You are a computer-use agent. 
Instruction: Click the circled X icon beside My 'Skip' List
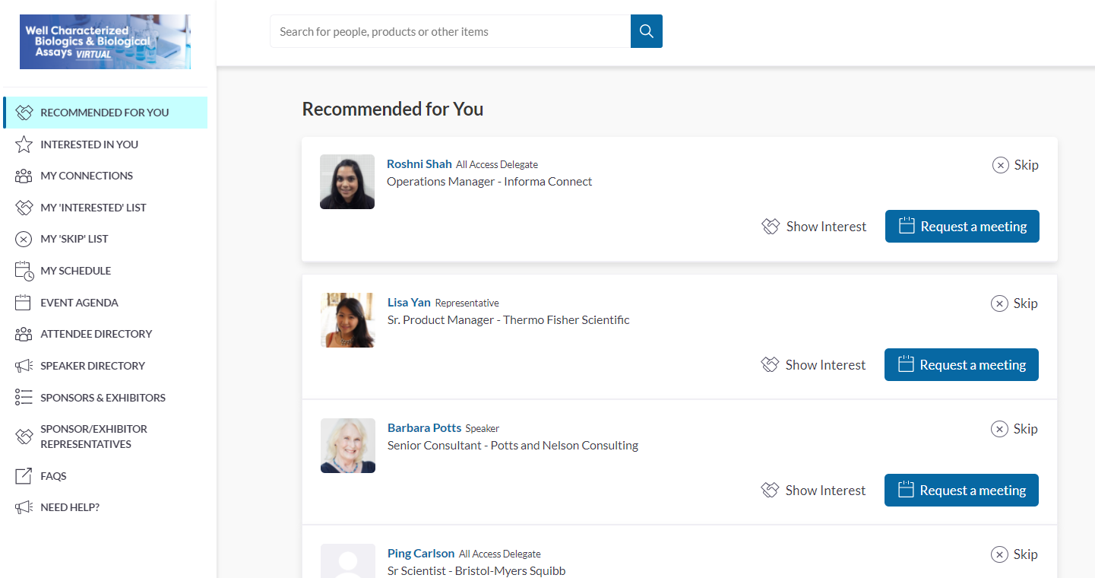point(24,239)
